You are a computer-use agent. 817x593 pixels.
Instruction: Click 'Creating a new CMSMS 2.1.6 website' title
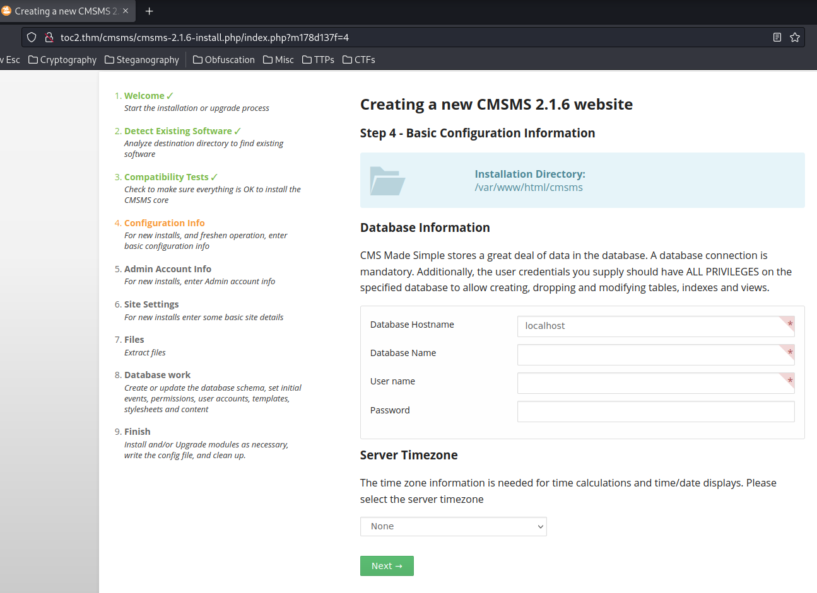coord(497,105)
